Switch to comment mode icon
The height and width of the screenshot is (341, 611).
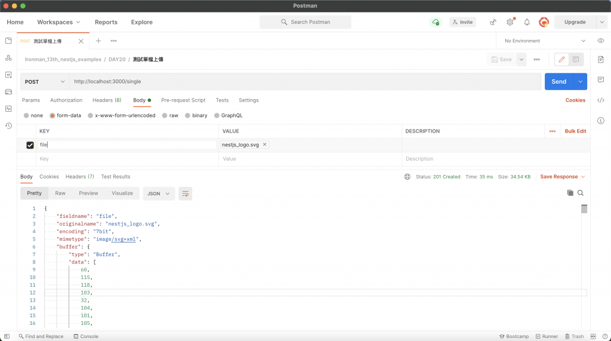(576, 59)
